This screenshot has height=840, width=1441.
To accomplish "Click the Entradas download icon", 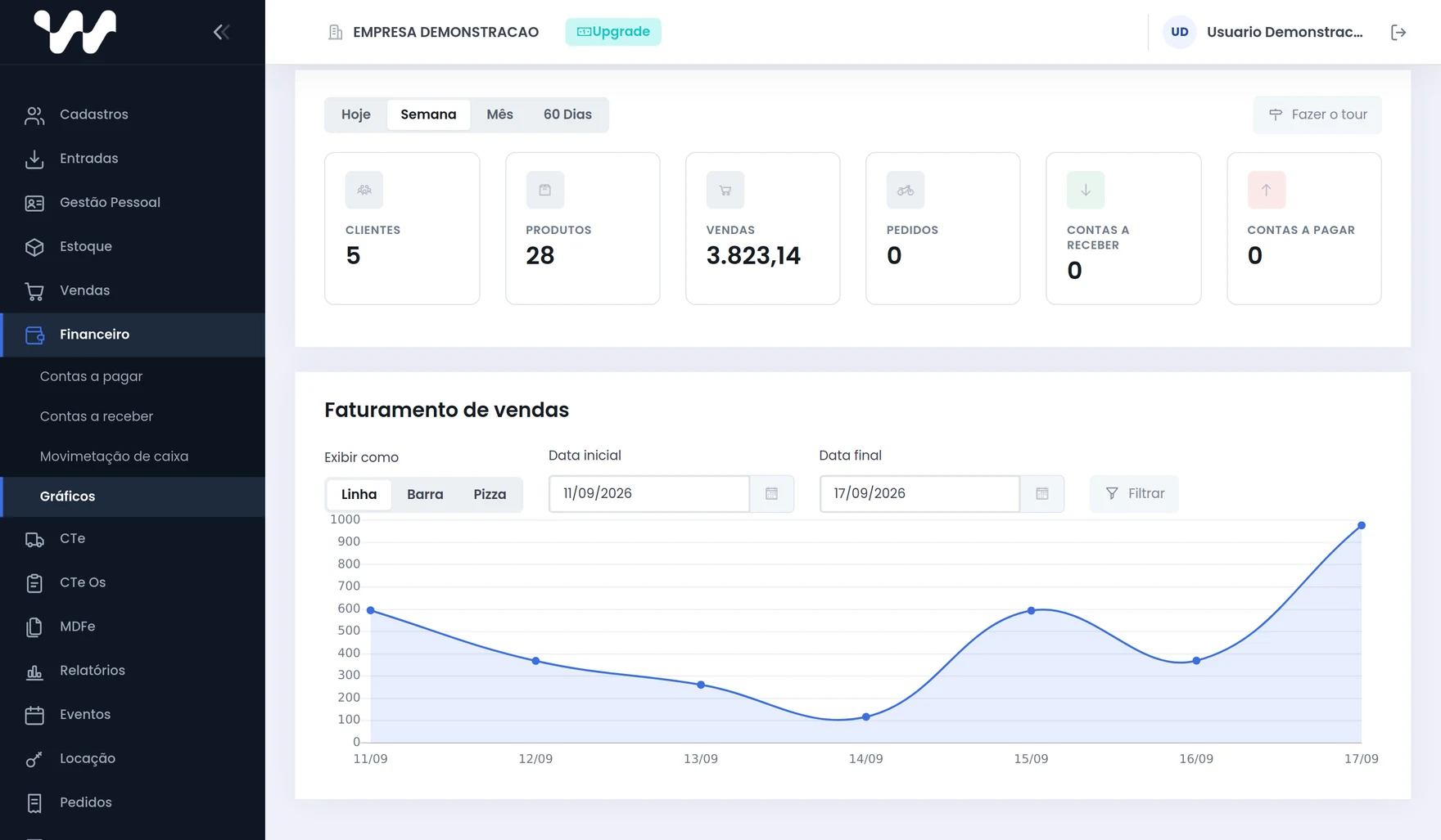I will 34,159.
